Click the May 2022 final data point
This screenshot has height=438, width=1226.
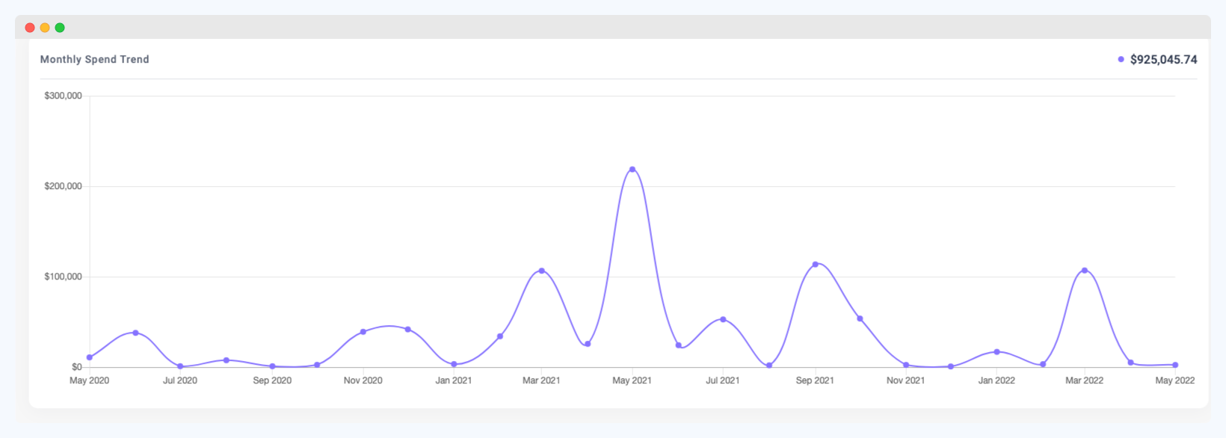pyautogui.click(x=1175, y=365)
